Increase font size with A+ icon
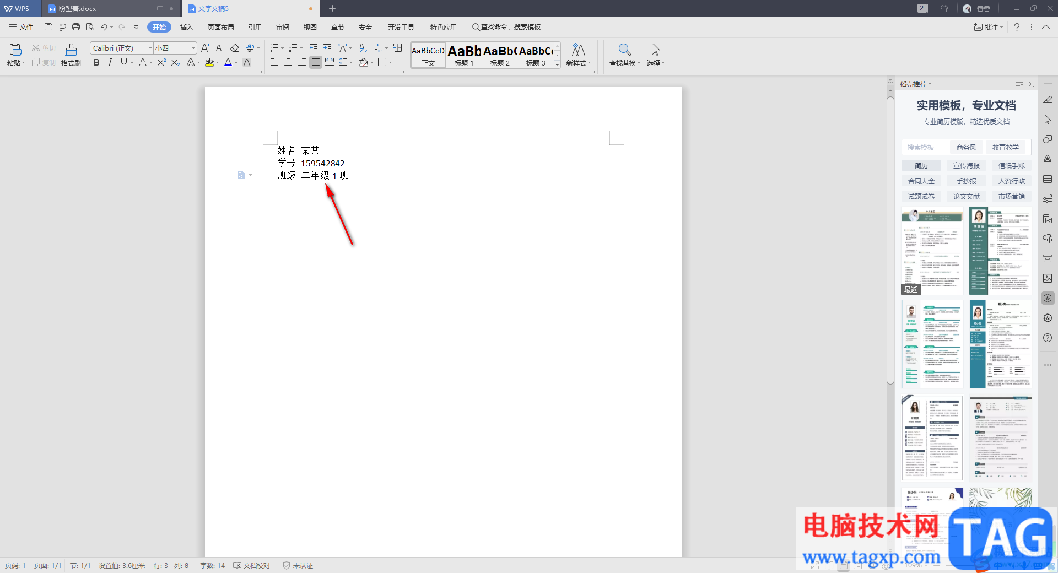This screenshot has height=573, width=1058. (x=205, y=48)
